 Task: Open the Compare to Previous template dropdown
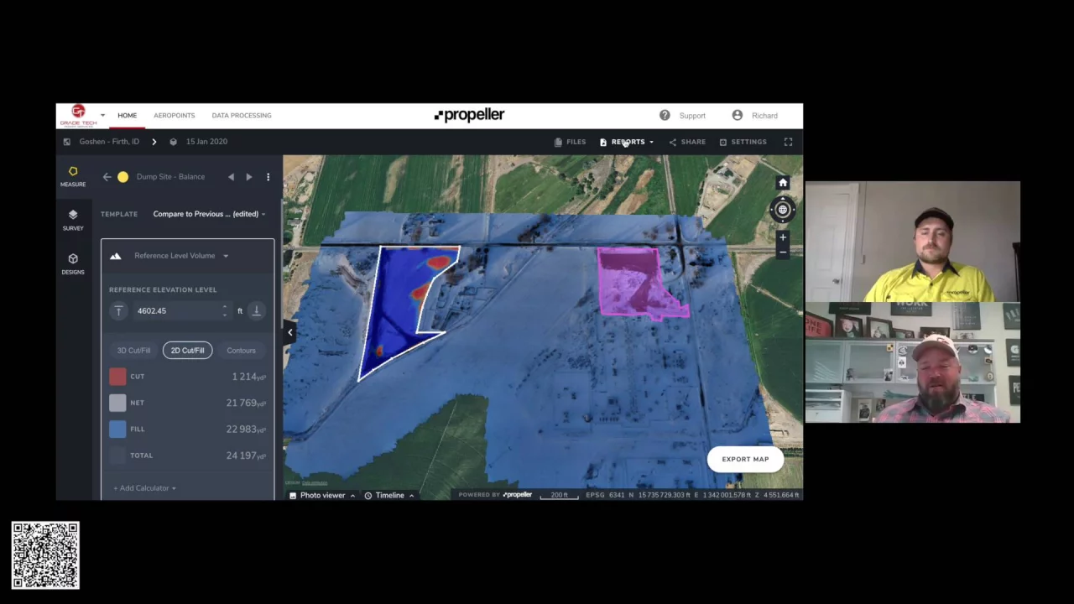[x=208, y=214]
